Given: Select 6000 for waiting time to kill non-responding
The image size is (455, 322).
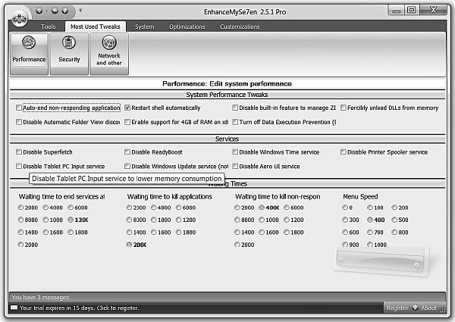Looking at the screenshot, I should point(287,208).
